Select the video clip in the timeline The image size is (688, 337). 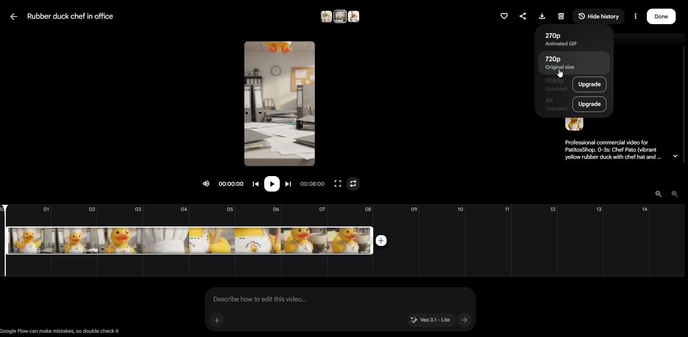190,241
